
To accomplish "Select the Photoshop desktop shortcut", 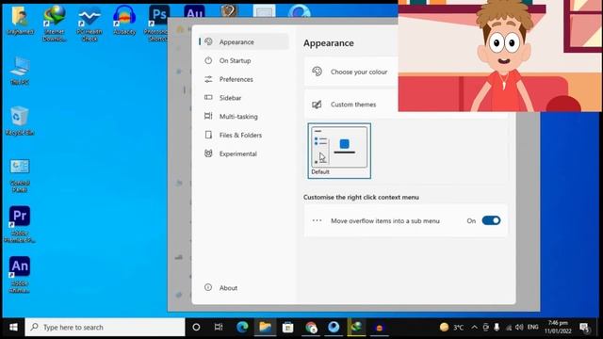I will (x=157, y=23).
